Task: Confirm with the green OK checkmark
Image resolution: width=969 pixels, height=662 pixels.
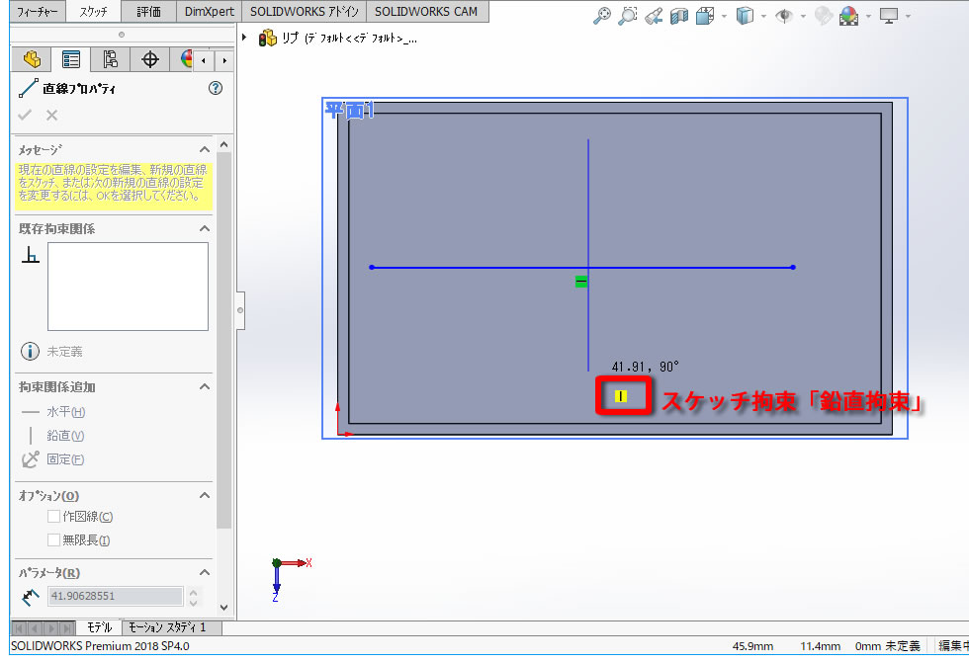Action: click(x=25, y=115)
